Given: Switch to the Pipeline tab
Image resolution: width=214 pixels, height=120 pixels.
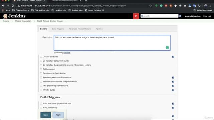Looking at the screenshot, I should [99, 29].
